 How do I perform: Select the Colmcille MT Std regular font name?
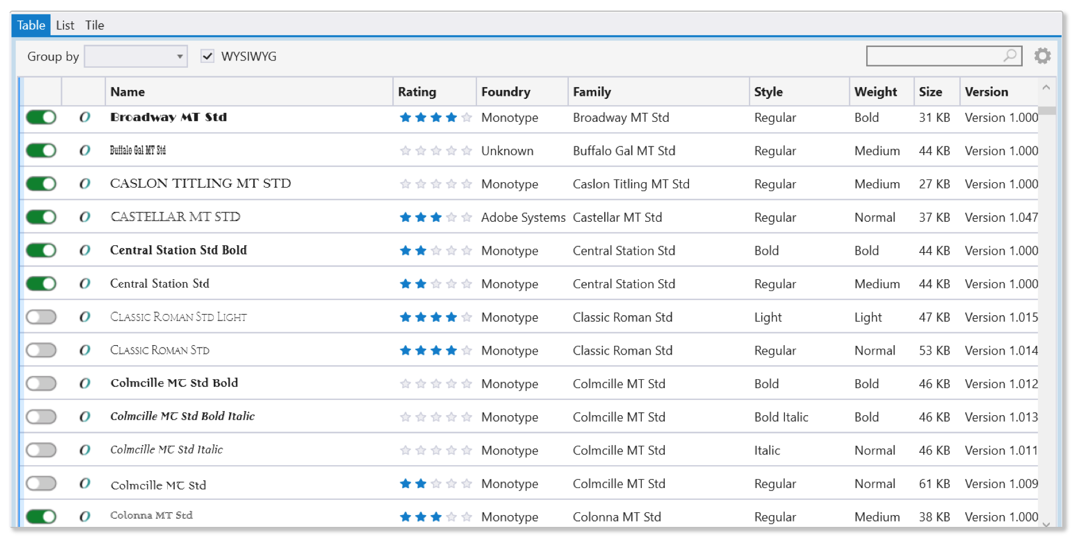click(158, 485)
